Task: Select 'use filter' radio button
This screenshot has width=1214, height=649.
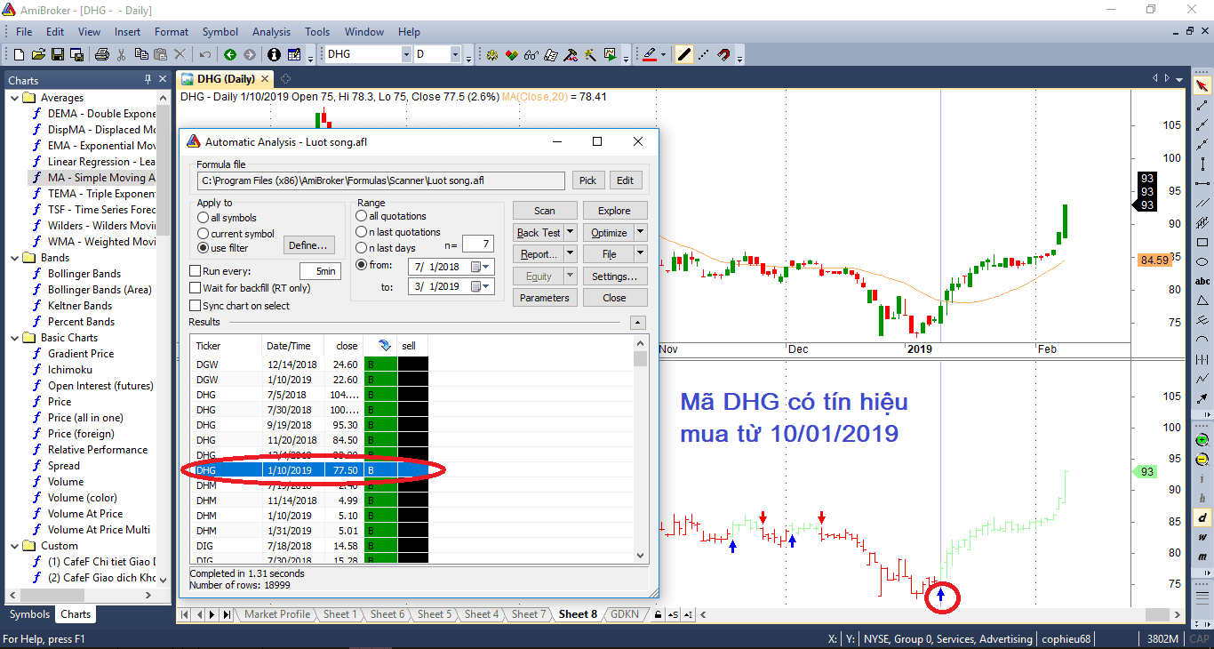Action: [204, 248]
